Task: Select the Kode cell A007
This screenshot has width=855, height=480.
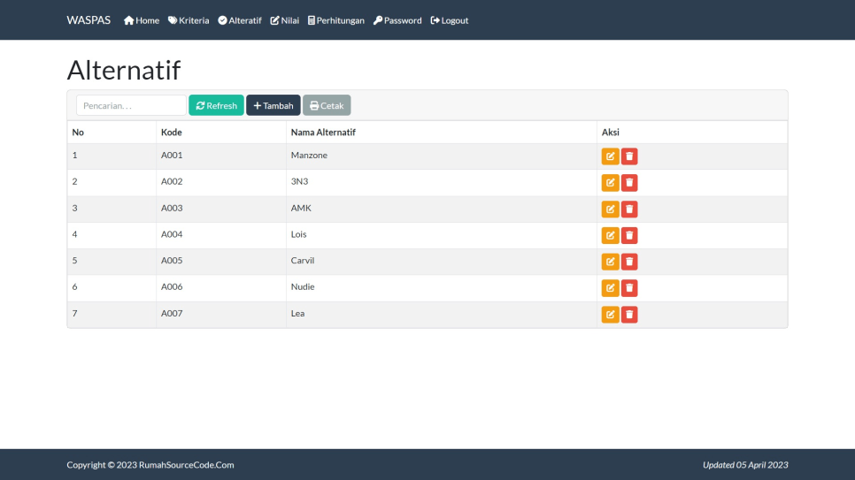Action: (x=172, y=313)
